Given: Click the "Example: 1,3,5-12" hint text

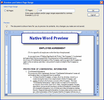Looking at the screenshot, I should click(x=32, y=15).
